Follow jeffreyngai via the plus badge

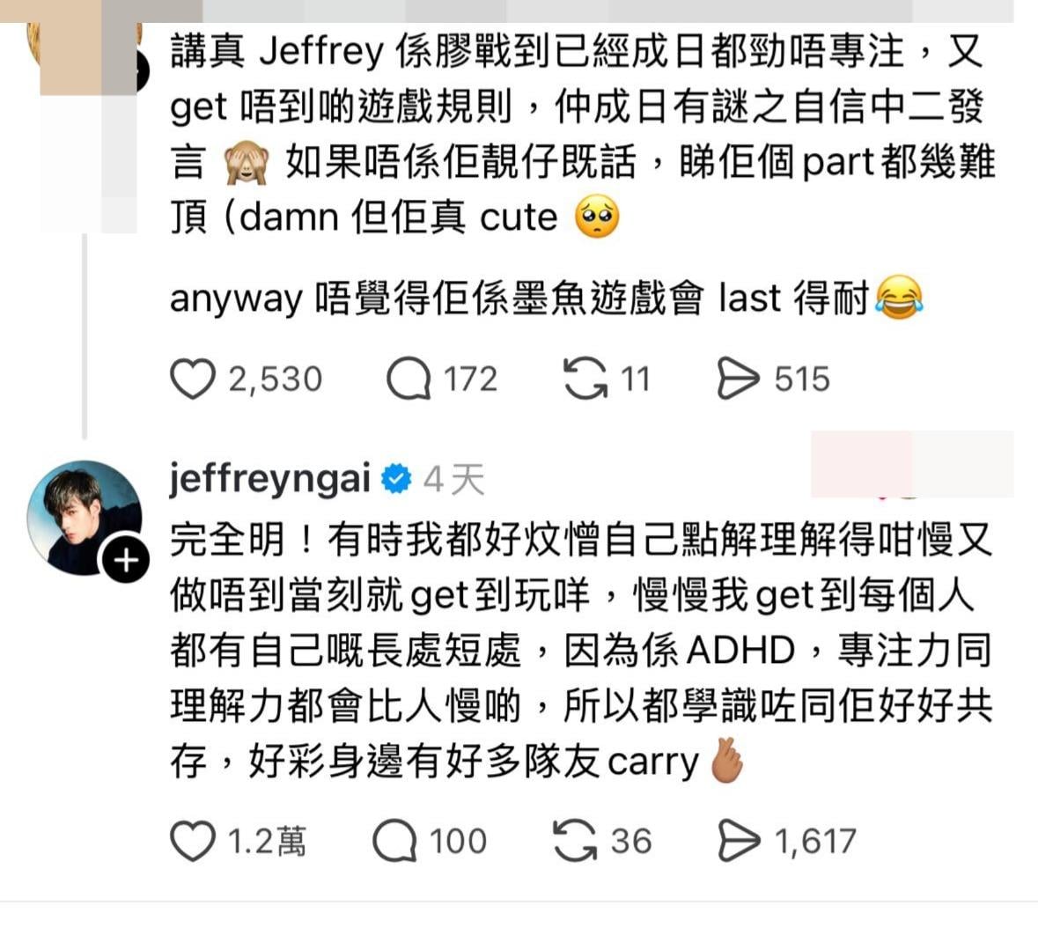point(126,561)
